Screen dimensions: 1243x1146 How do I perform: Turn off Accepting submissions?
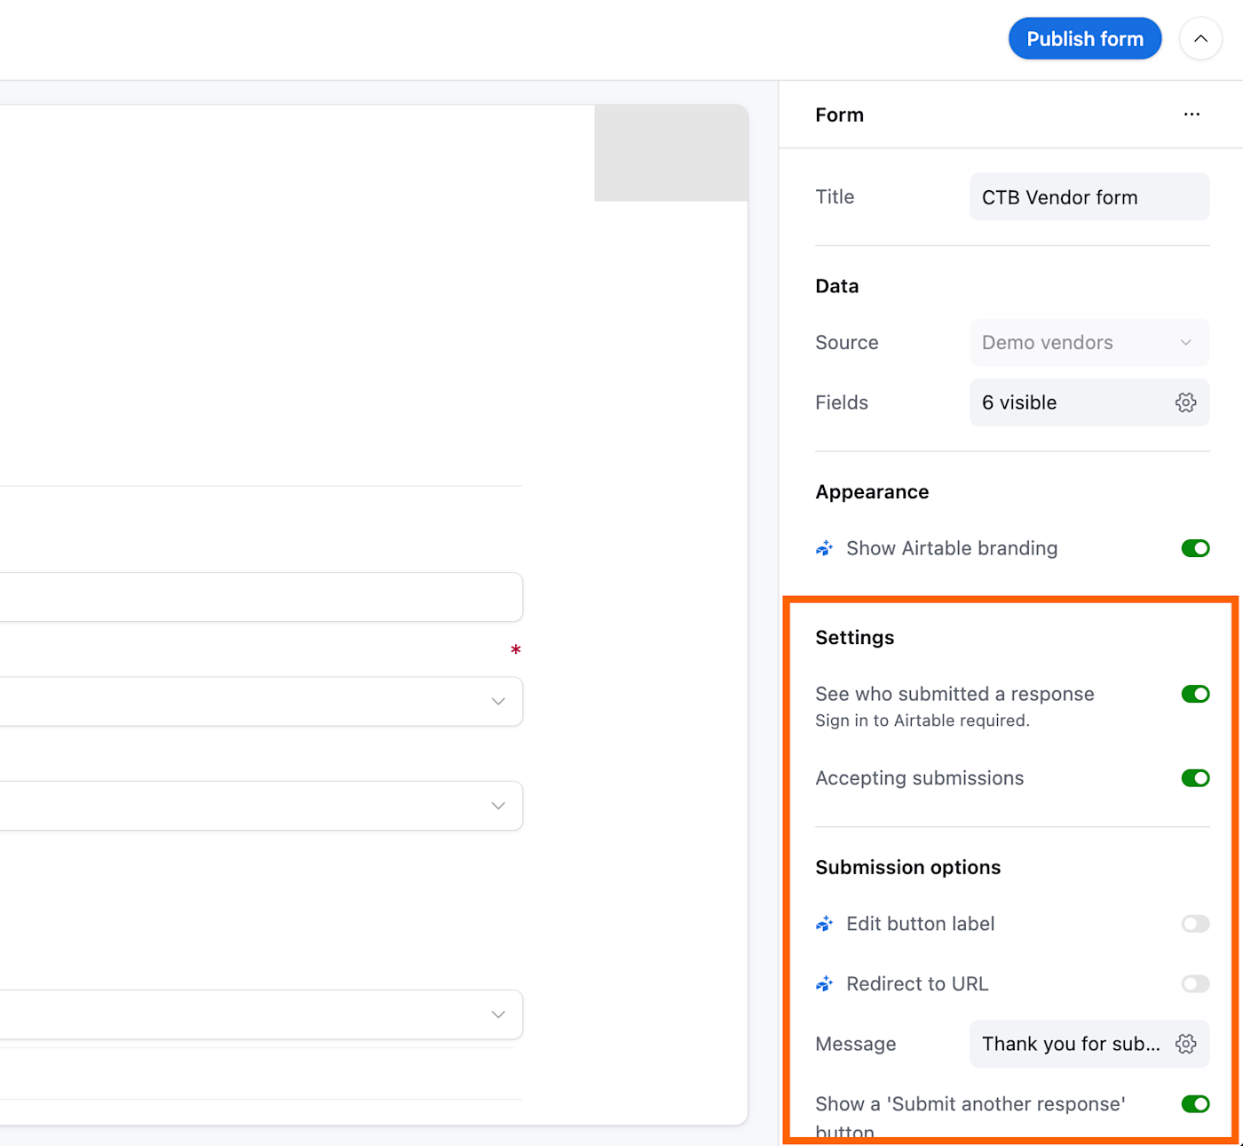[1195, 778]
